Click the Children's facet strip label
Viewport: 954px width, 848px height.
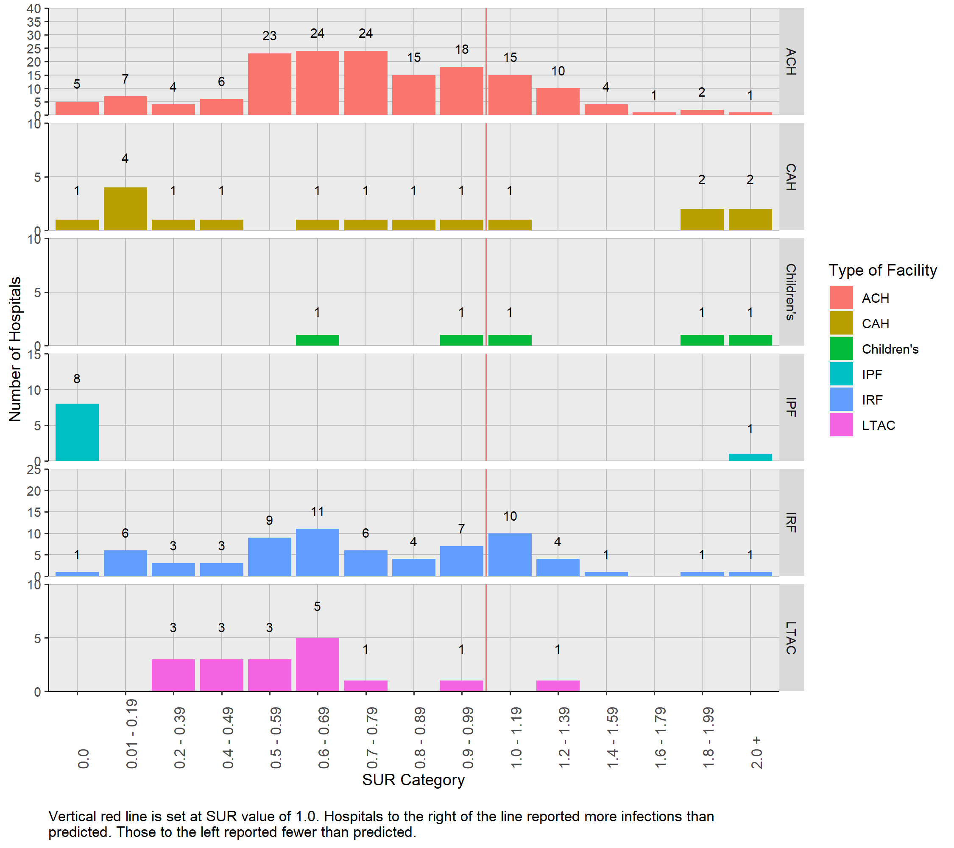pyautogui.click(x=791, y=292)
